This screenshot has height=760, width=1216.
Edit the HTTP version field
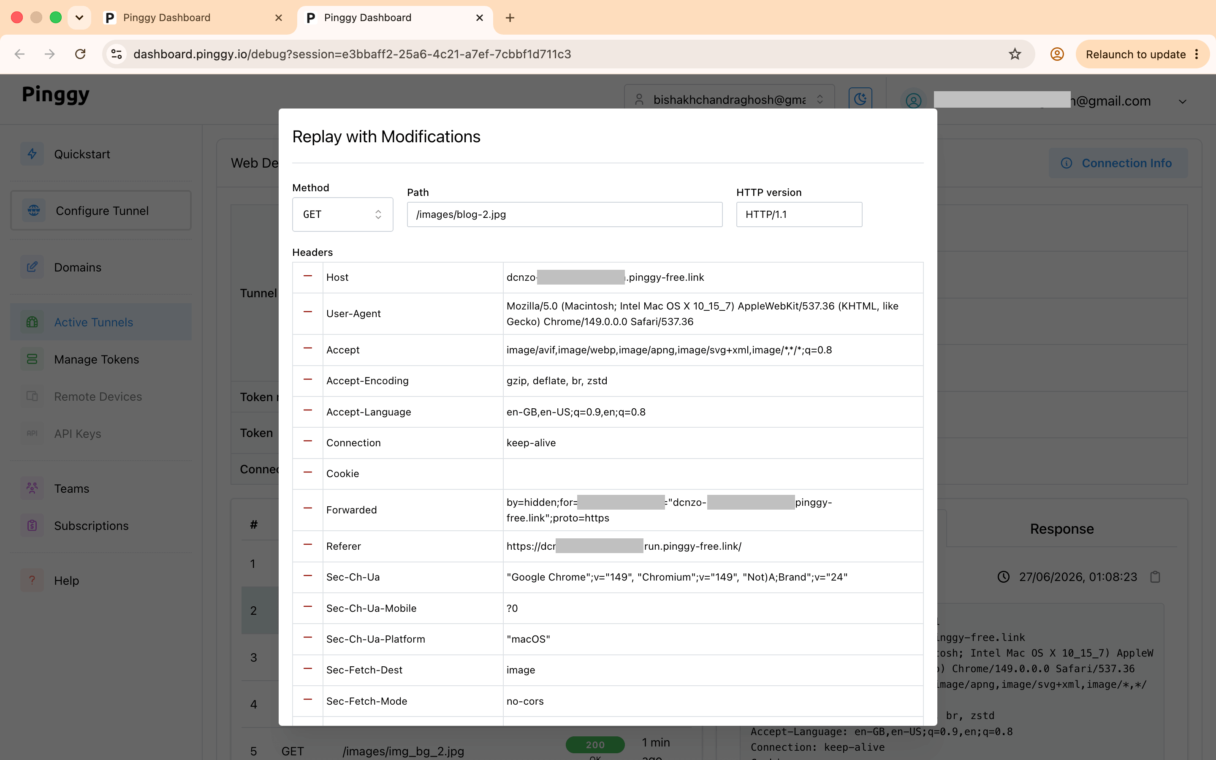tap(799, 214)
